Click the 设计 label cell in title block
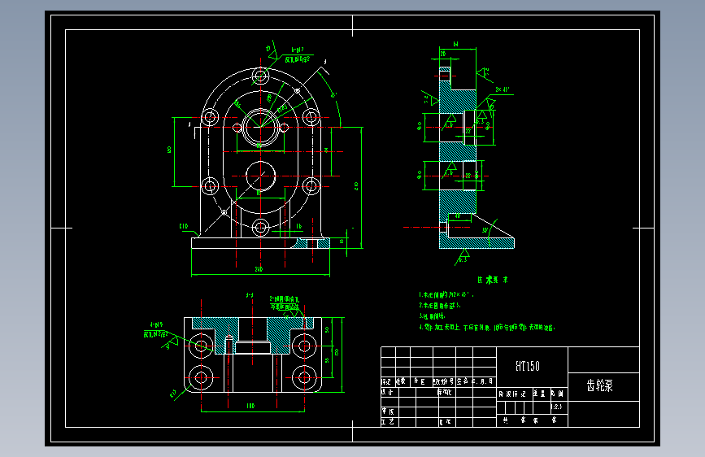 pos(388,392)
